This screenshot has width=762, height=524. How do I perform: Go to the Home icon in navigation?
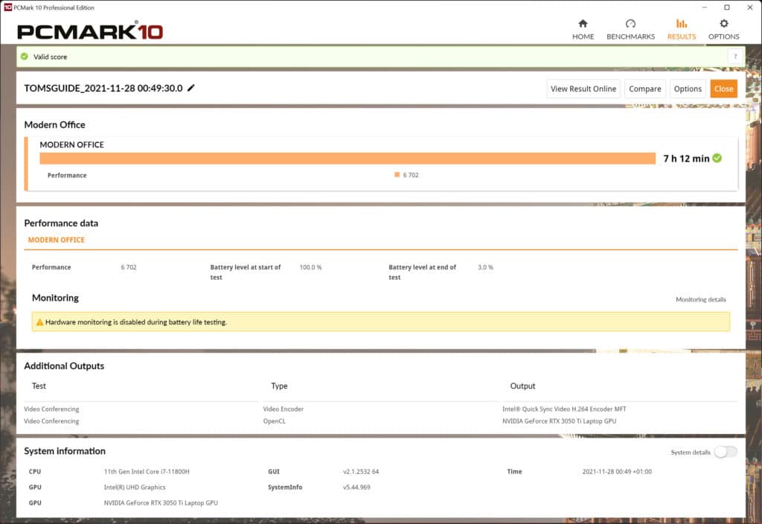click(583, 24)
